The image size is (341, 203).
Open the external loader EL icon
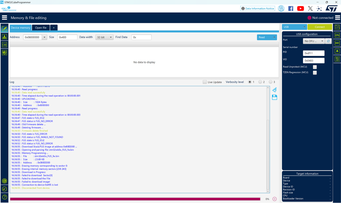4,181
